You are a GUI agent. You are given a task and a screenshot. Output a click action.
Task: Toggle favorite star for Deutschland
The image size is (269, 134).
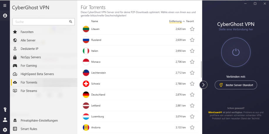pyautogui.click(x=192, y=95)
